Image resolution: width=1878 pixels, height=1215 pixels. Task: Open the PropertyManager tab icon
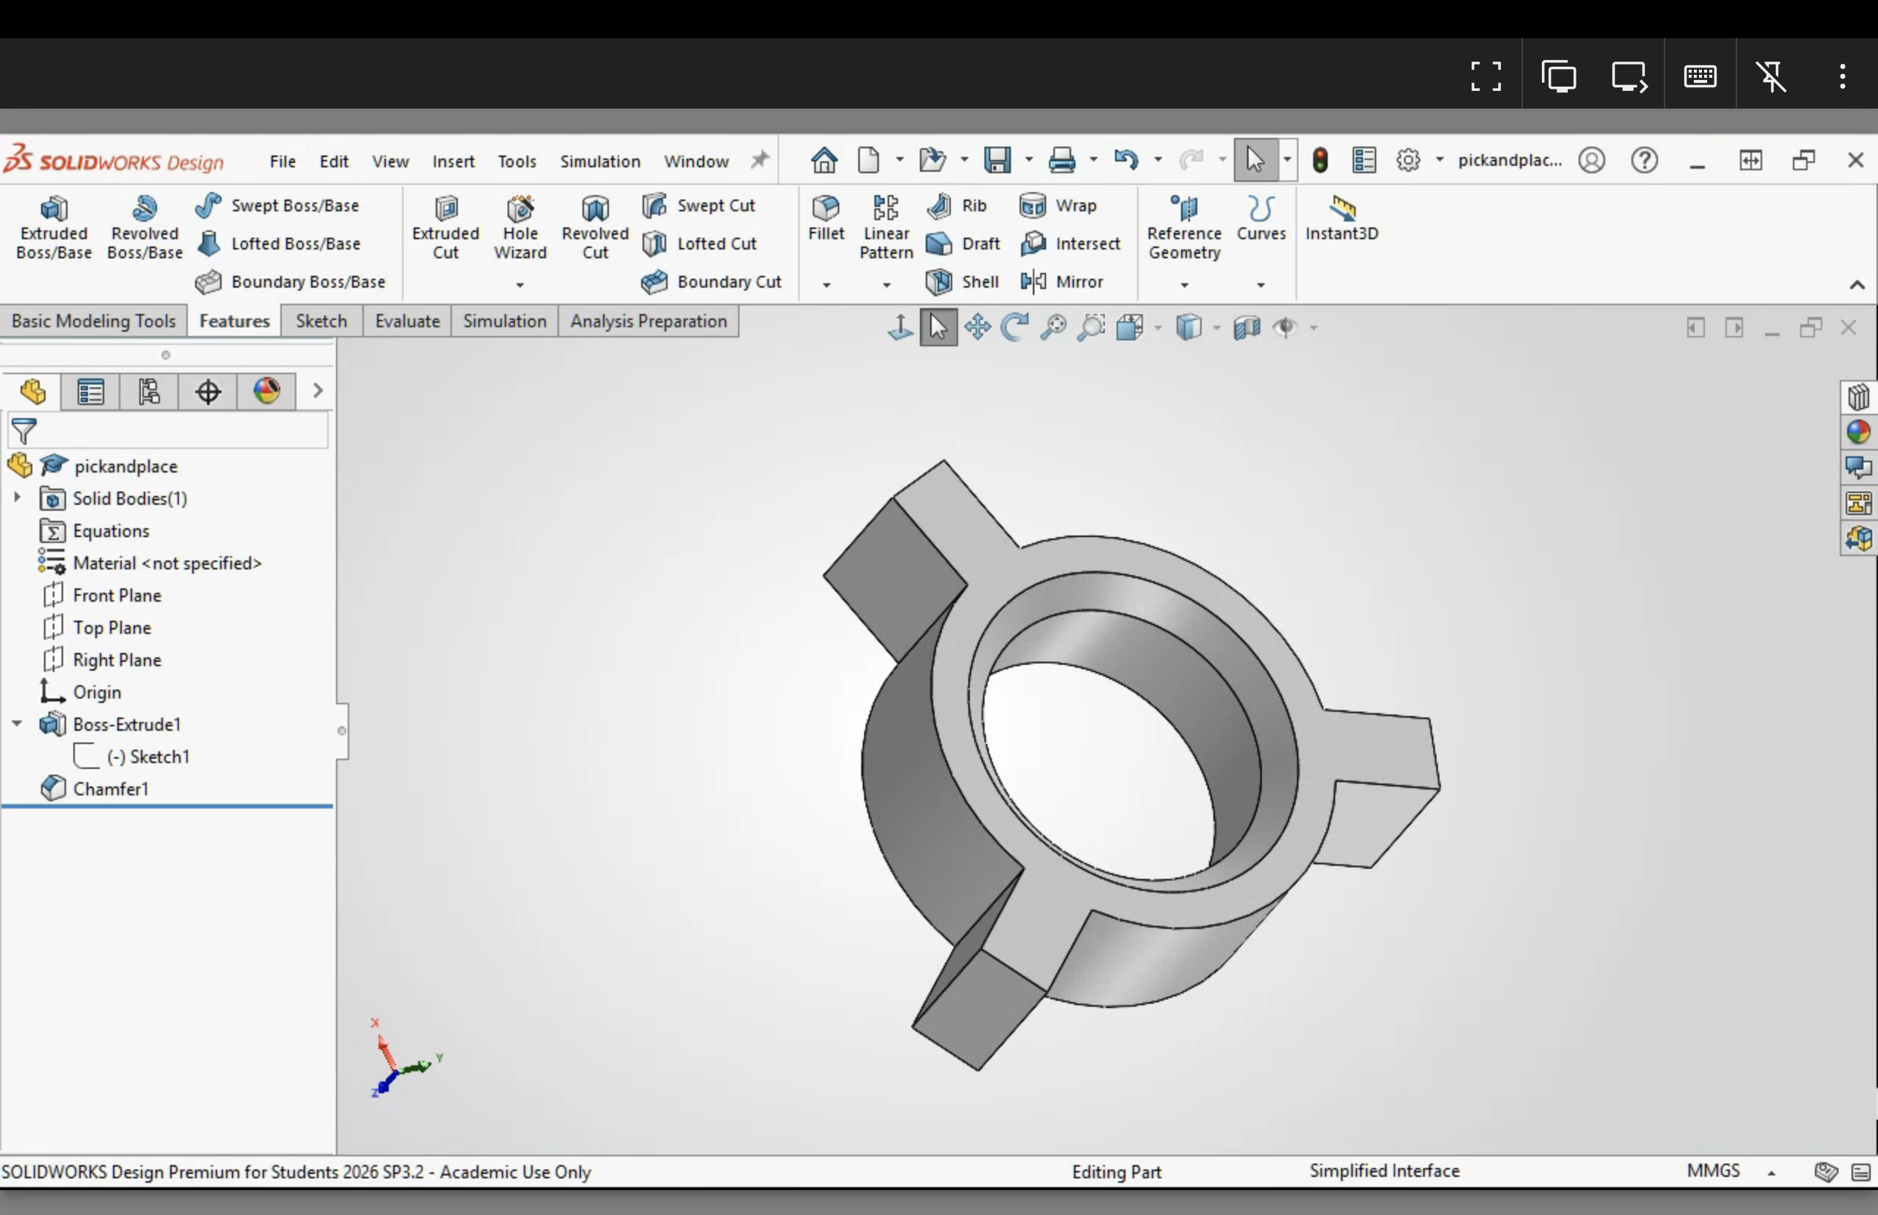(x=90, y=391)
